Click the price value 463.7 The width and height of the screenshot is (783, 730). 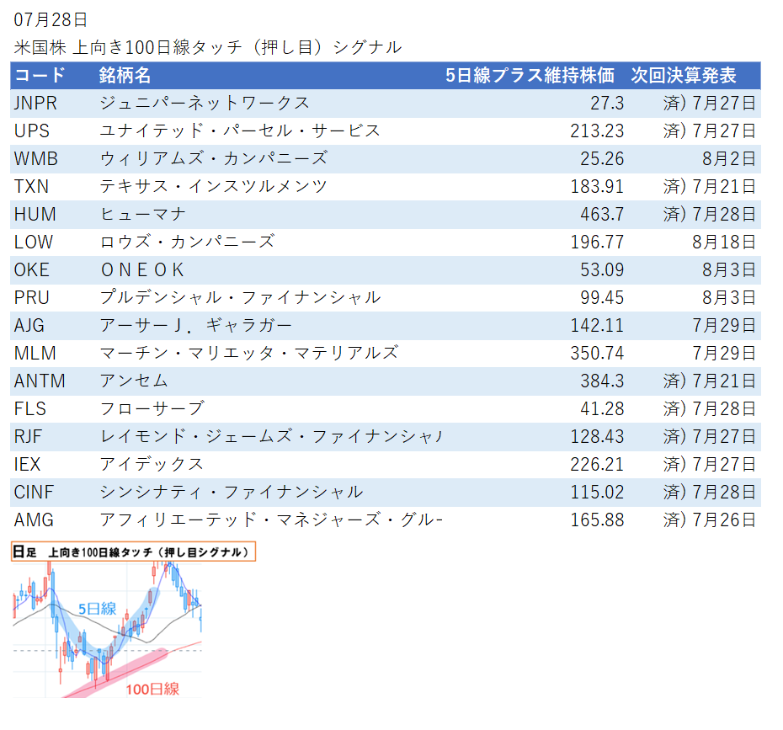pos(602,215)
